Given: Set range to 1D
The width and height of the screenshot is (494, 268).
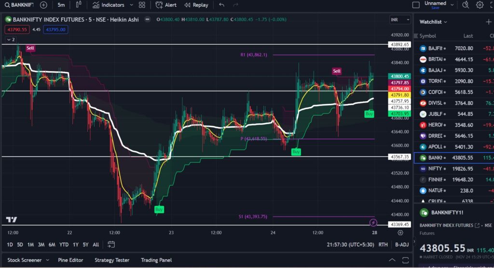Looking at the screenshot, I should [10, 245].
